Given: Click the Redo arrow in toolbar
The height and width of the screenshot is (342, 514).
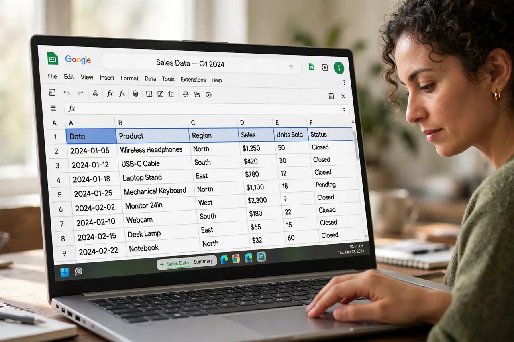Looking at the screenshot, I should coord(80,93).
